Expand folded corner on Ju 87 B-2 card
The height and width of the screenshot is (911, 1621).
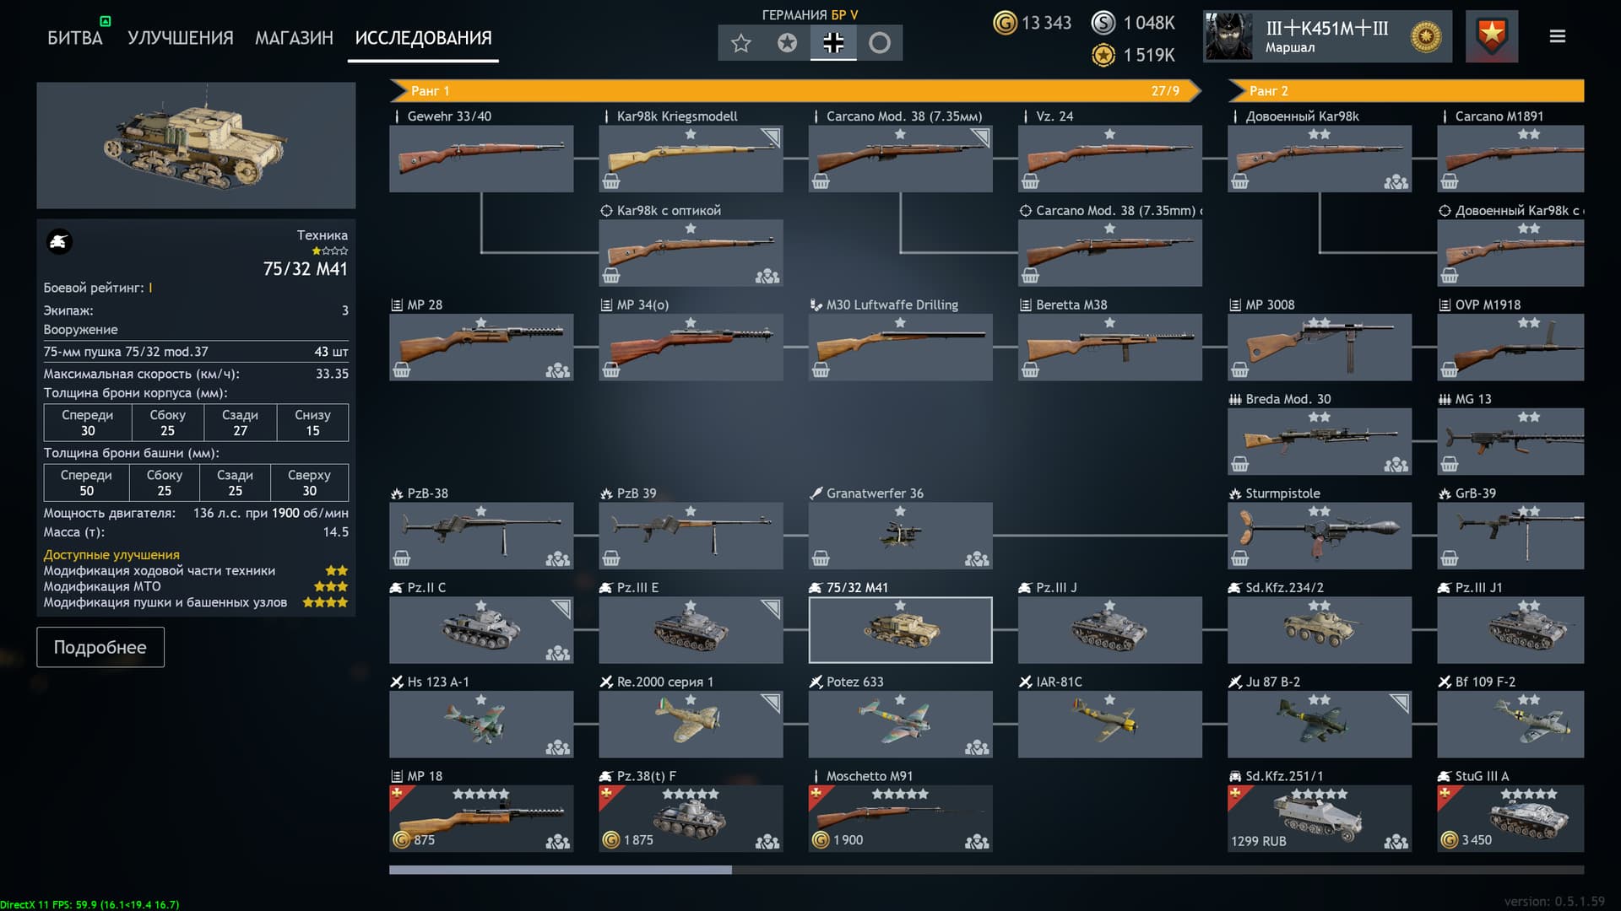tap(1400, 703)
